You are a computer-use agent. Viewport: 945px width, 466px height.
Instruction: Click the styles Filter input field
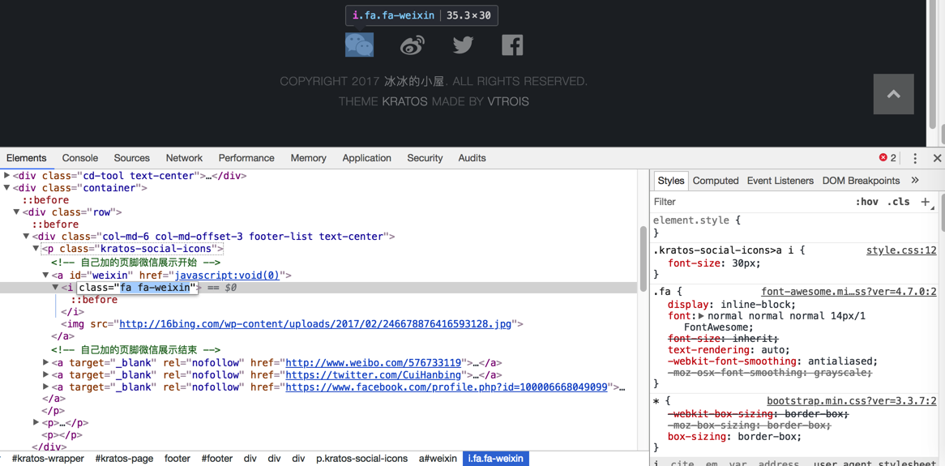[750, 202]
